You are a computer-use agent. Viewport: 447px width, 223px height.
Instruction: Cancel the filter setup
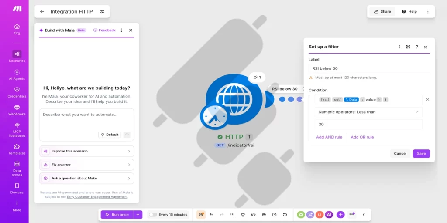pos(400,154)
